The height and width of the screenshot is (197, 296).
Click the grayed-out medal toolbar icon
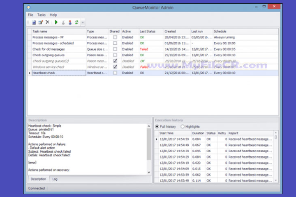pos(63,23)
